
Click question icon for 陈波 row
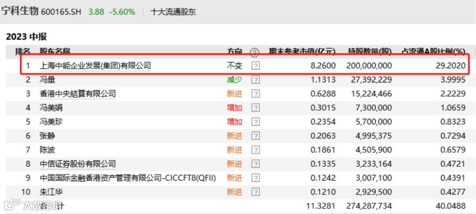(256, 150)
